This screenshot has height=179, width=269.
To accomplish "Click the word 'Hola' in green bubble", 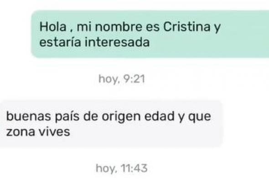I will [x=53, y=27].
